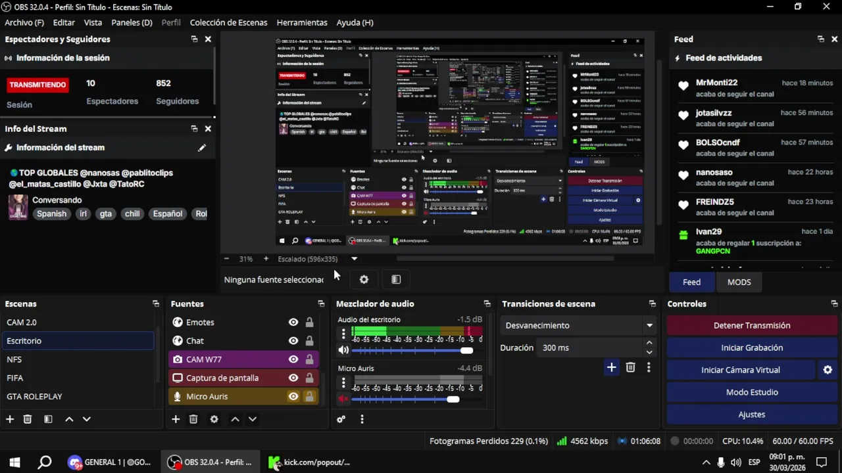Toggle lock on the Emotes source

coord(309,323)
